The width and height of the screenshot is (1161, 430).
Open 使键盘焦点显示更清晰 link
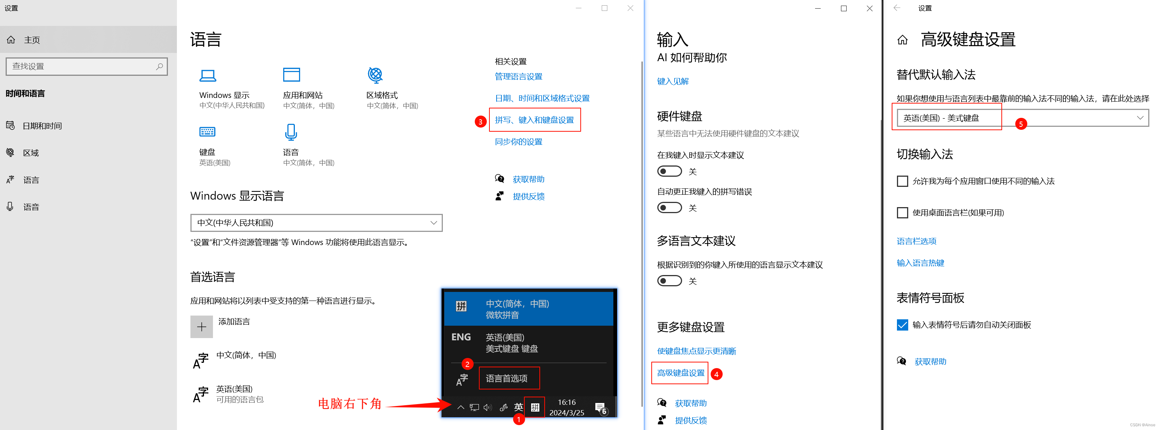point(696,351)
